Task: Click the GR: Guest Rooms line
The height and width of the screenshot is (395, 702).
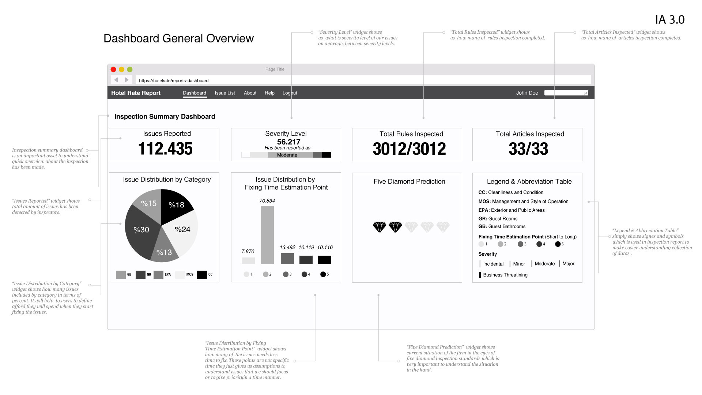Action: 498,219
